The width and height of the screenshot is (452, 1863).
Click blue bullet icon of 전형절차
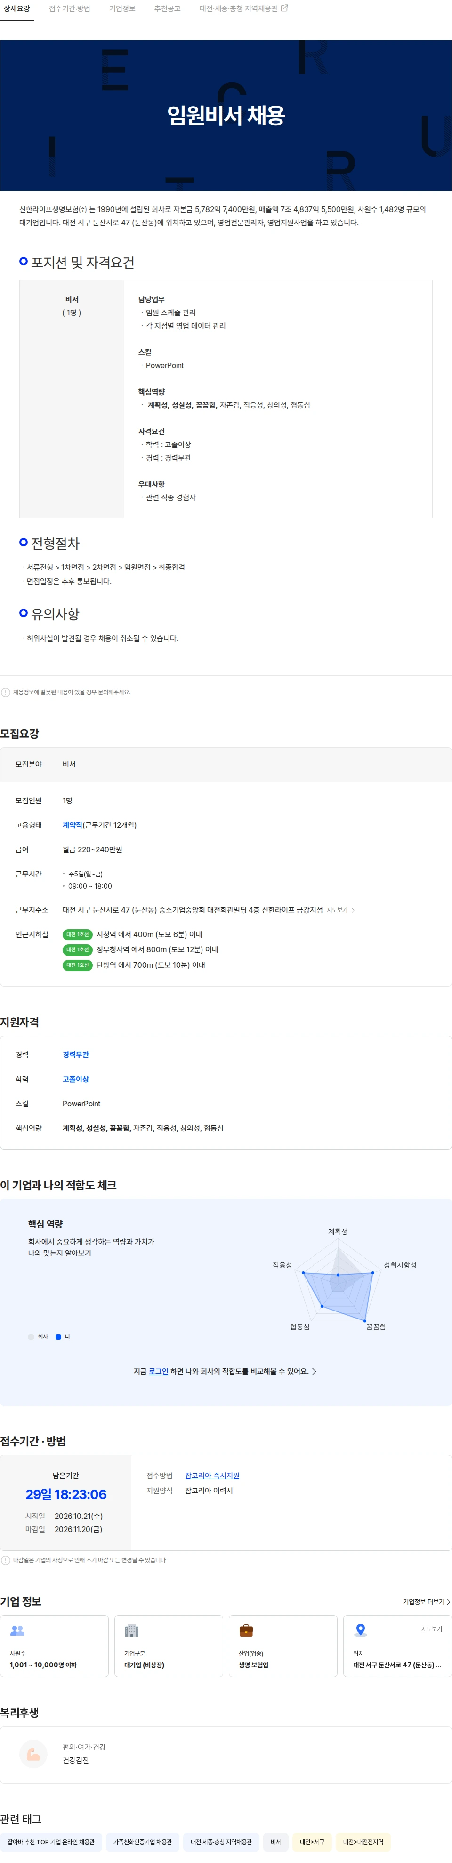point(24,542)
